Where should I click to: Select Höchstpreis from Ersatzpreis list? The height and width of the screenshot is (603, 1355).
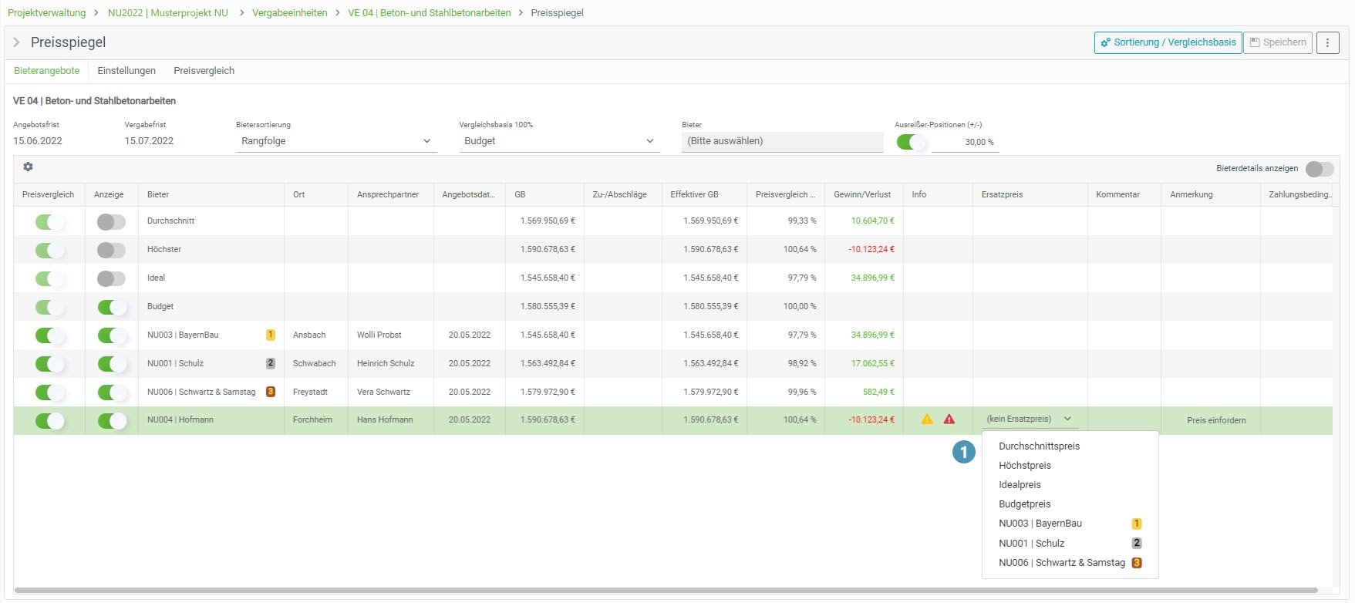coord(1025,466)
